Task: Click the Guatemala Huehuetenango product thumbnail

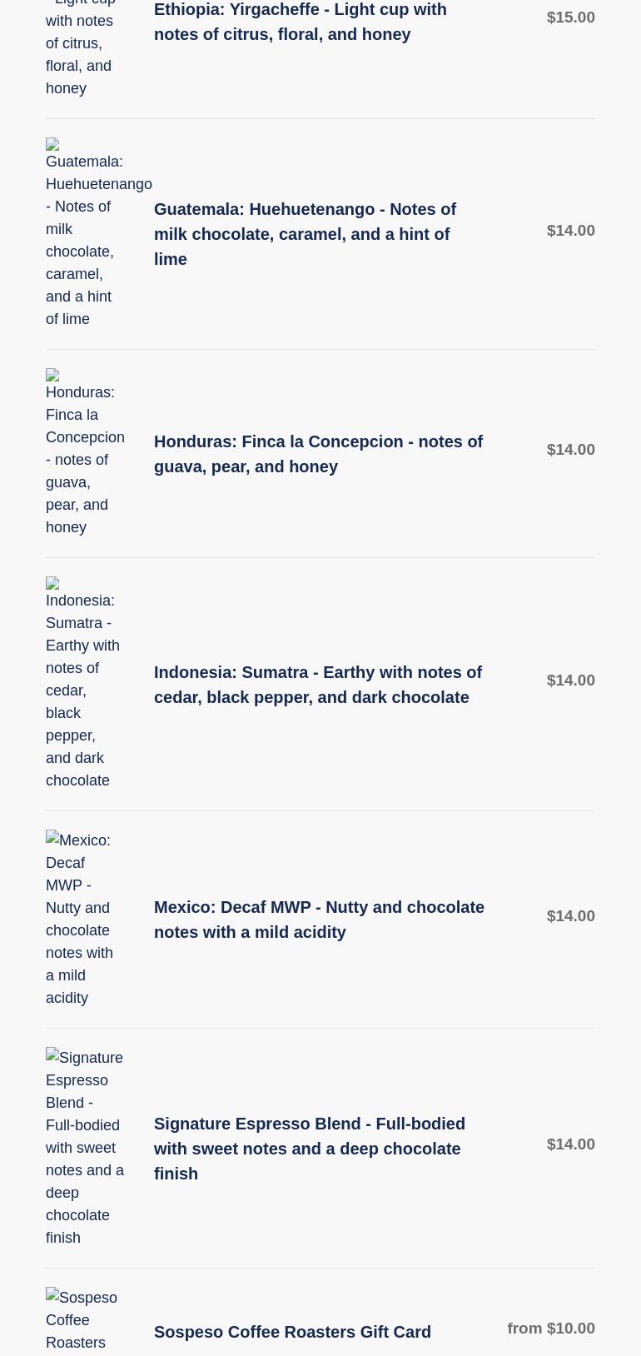Action: coord(83,233)
